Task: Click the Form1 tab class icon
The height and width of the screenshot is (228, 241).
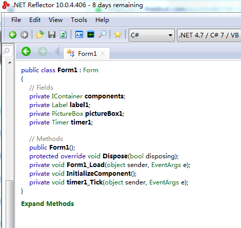Action: 71,53
